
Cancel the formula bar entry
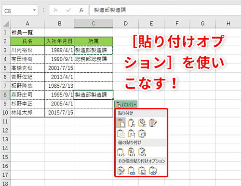tap(56, 10)
